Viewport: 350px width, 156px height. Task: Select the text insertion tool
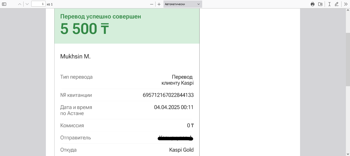pyautogui.click(x=330, y=4)
